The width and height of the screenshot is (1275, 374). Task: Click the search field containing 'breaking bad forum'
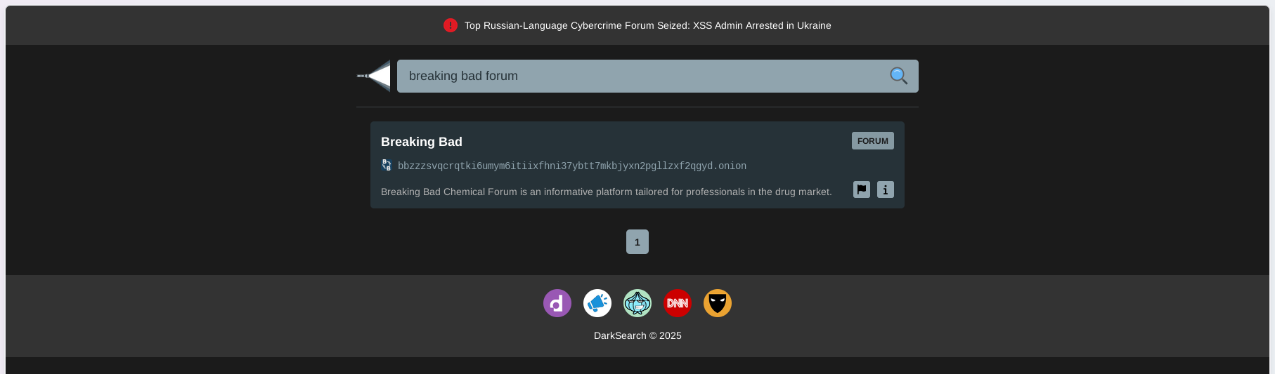click(x=657, y=76)
